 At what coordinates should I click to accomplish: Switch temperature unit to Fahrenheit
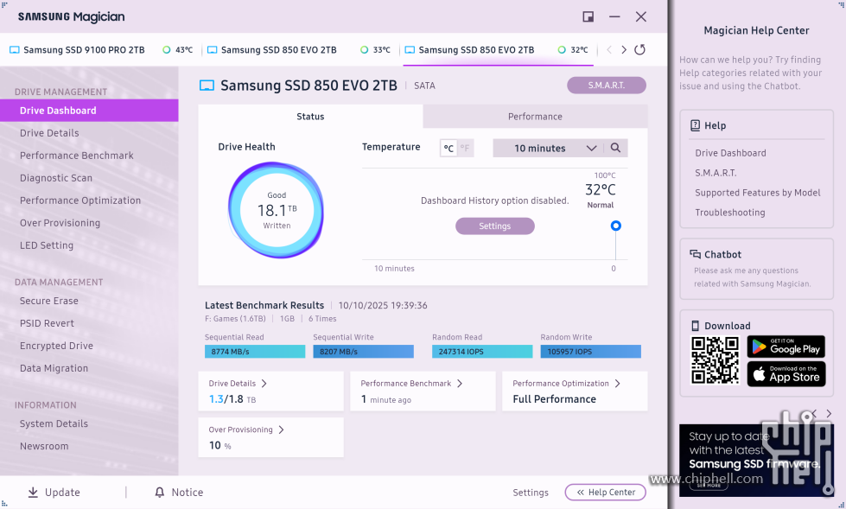coord(465,149)
